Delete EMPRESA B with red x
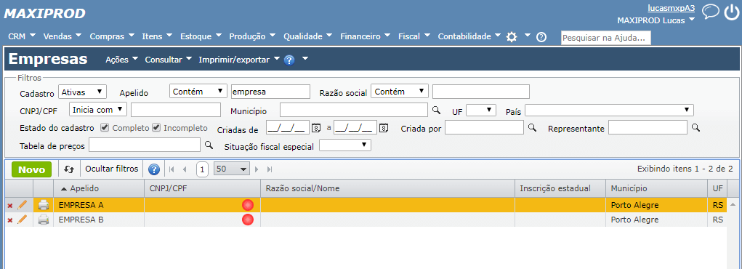The height and width of the screenshot is (269, 742). click(x=10, y=220)
